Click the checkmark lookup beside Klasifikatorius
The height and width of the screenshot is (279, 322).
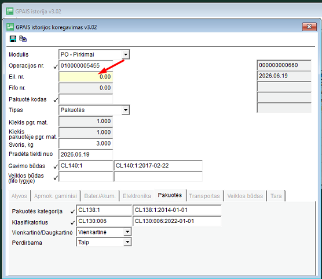(72, 222)
